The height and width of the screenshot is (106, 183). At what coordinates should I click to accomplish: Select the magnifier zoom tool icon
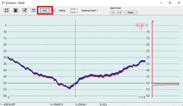click(x=24, y=10)
